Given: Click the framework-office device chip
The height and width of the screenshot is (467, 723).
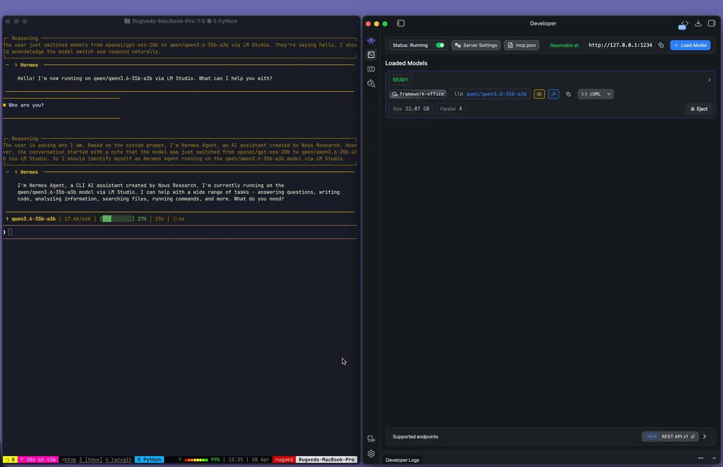Looking at the screenshot, I should pos(418,94).
